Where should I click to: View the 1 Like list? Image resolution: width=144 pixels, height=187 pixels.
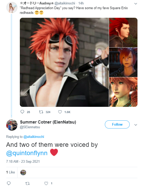(10, 172)
